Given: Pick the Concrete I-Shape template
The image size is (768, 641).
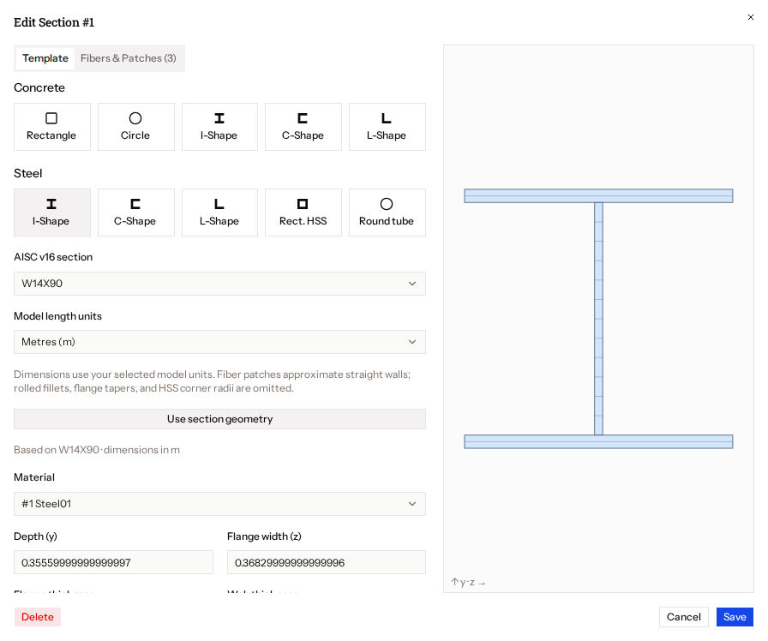Looking at the screenshot, I should click(x=219, y=127).
